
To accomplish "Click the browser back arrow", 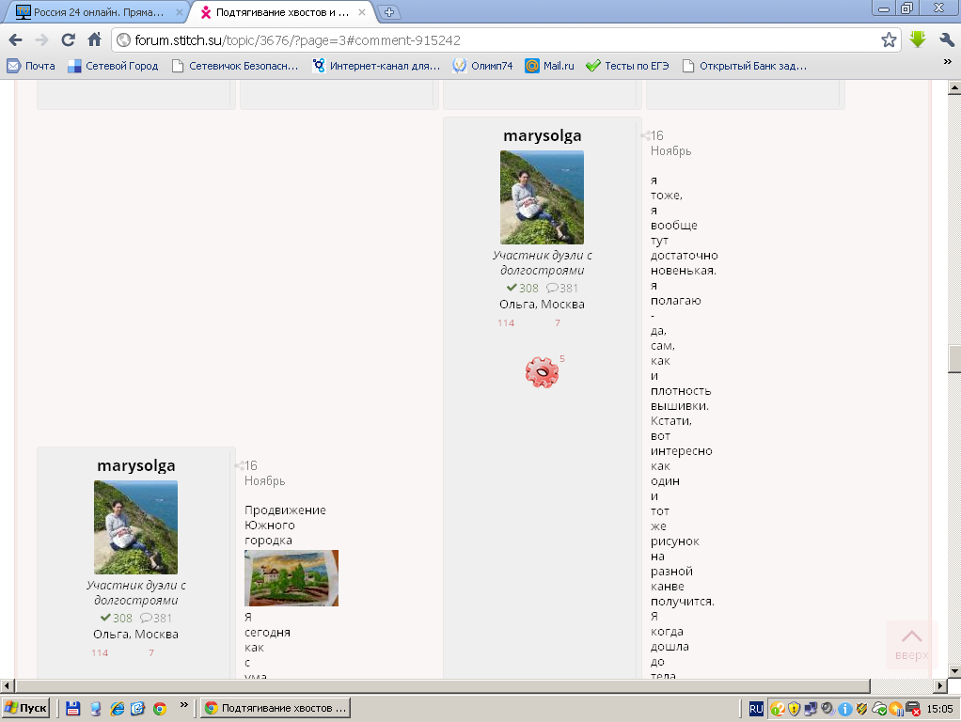I will 15,40.
